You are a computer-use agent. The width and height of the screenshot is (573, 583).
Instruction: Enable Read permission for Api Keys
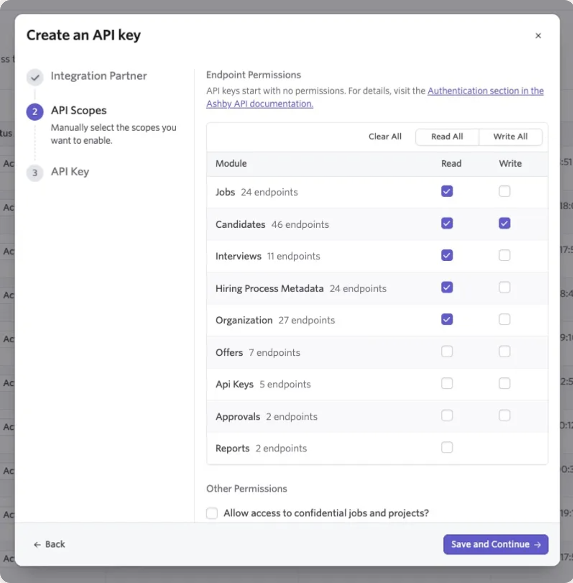point(447,384)
